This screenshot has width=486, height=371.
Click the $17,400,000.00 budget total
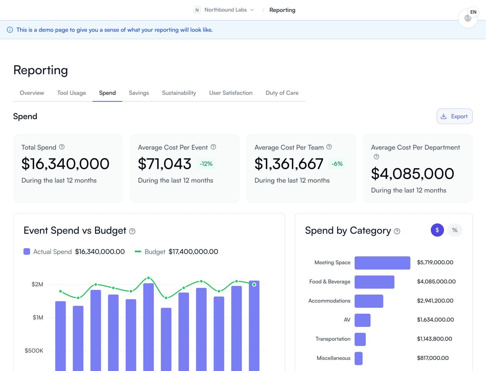pos(193,252)
